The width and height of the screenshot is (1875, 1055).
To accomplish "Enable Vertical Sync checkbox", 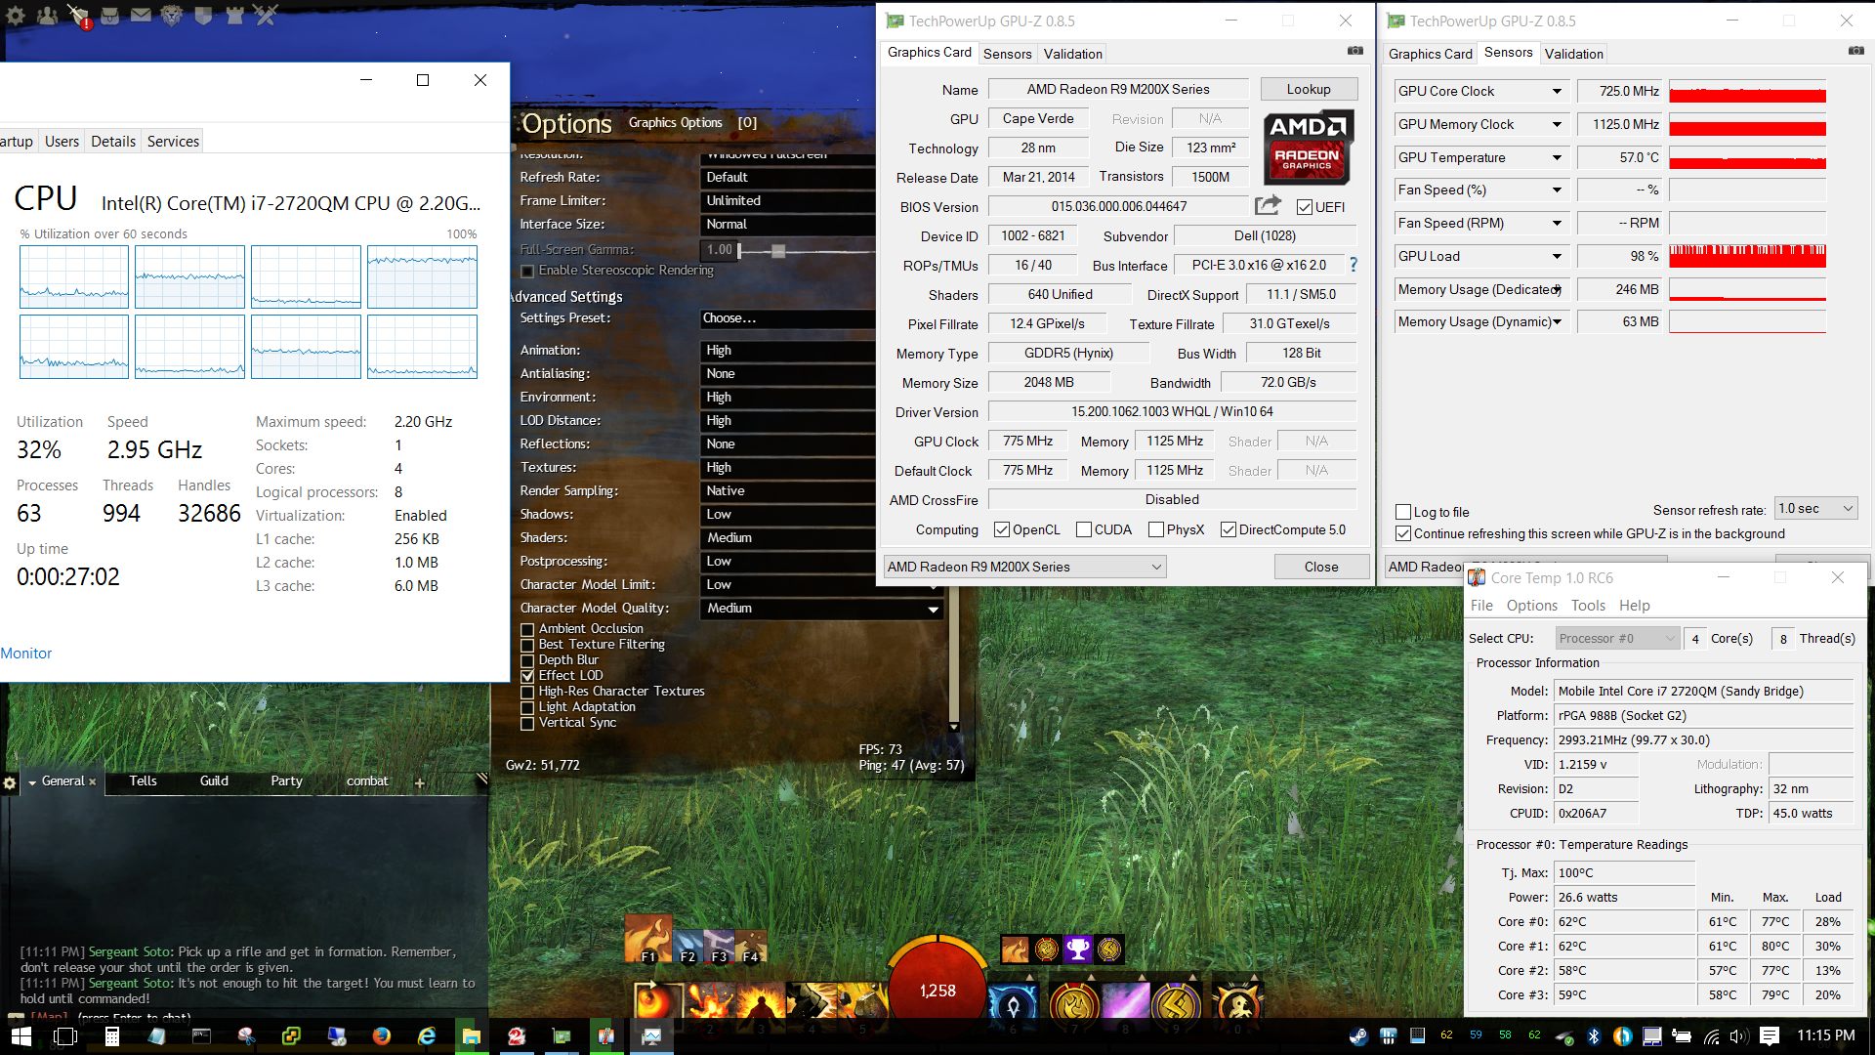I will (527, 723).
